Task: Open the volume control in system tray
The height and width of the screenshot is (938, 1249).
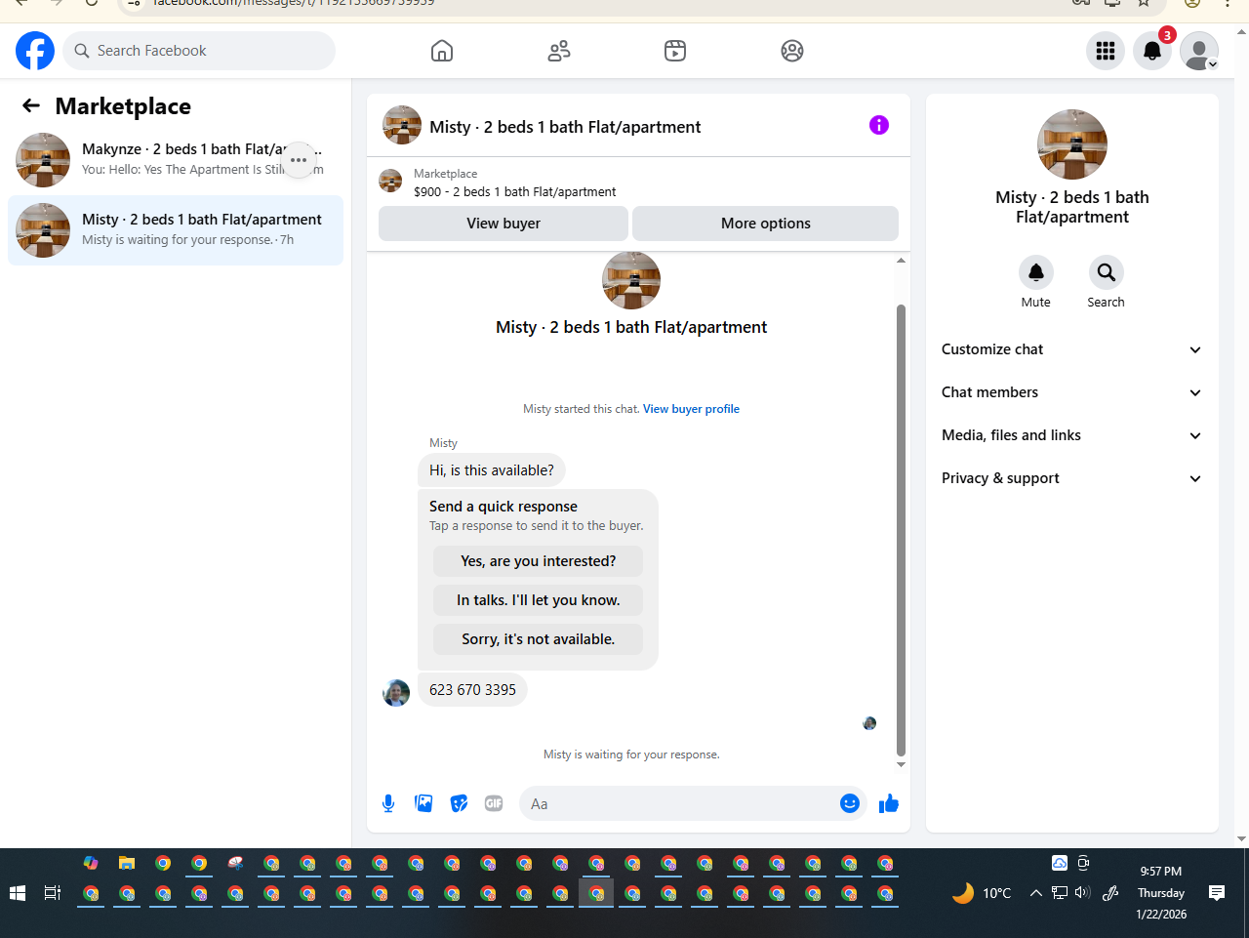Action: click(x=1082, y=893)
